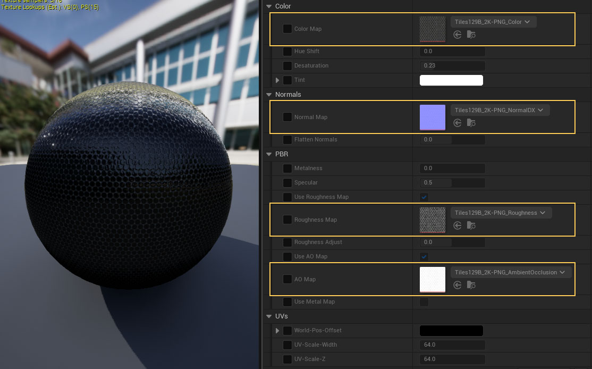Enable the Flatten Normals override checkbox

click(287, 140)
